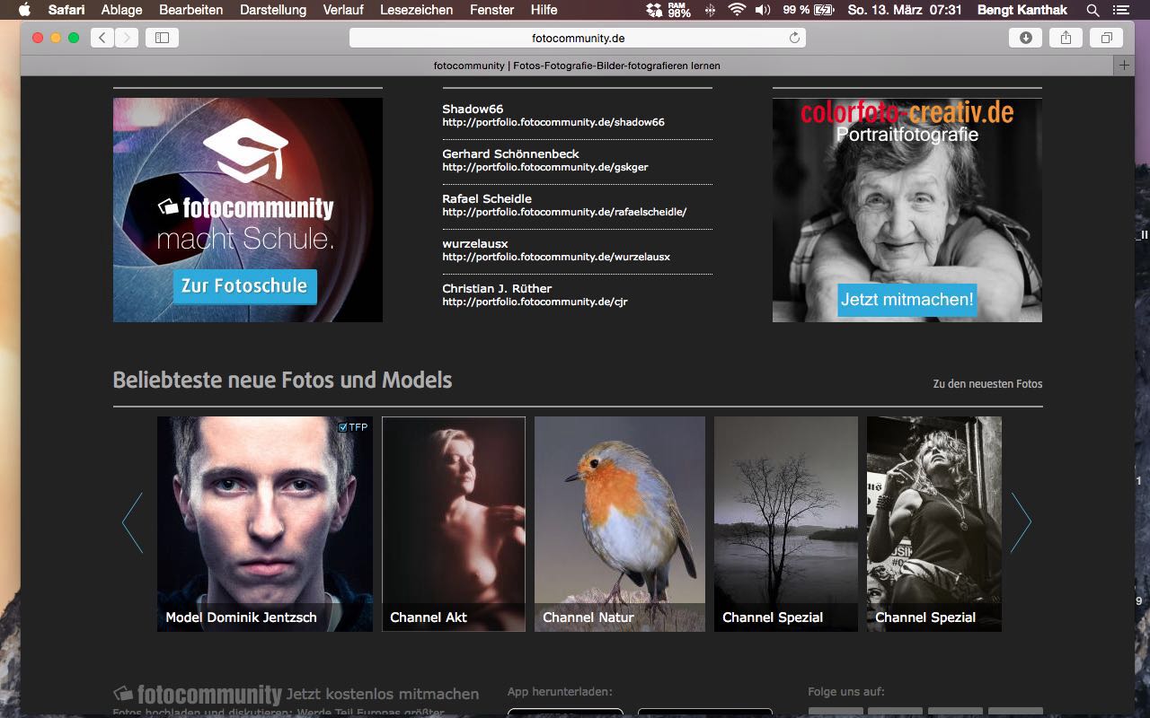
Task: Open the Channel Spezial smoking woman photo
Action: click(934, 524)
